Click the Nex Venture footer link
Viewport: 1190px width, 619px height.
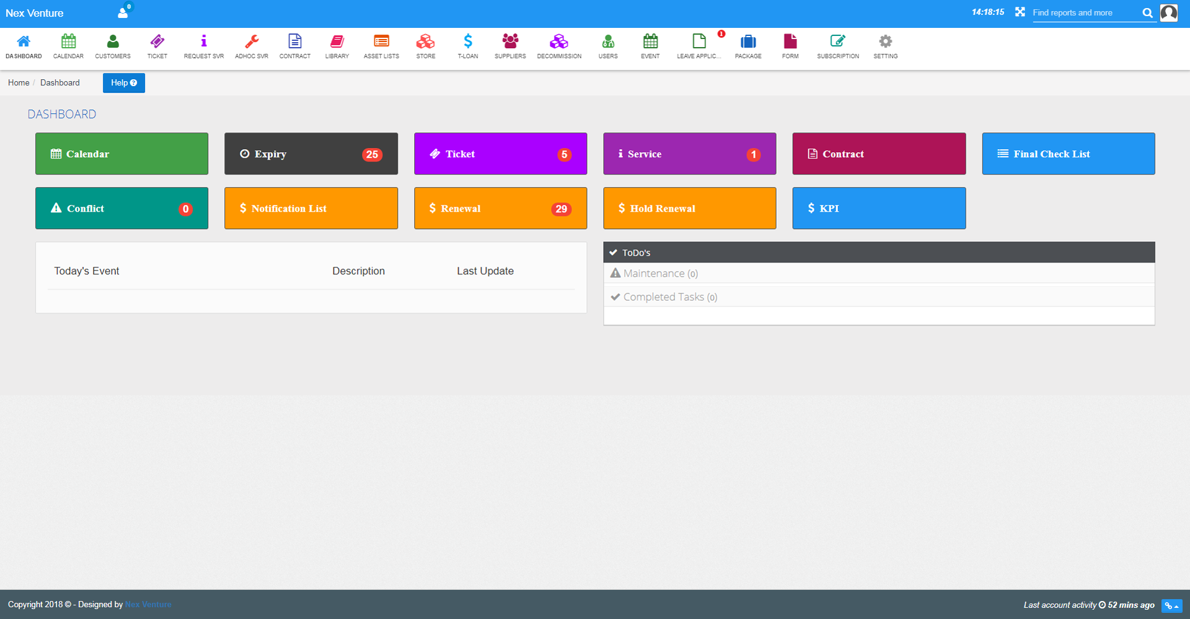(148, 605)
